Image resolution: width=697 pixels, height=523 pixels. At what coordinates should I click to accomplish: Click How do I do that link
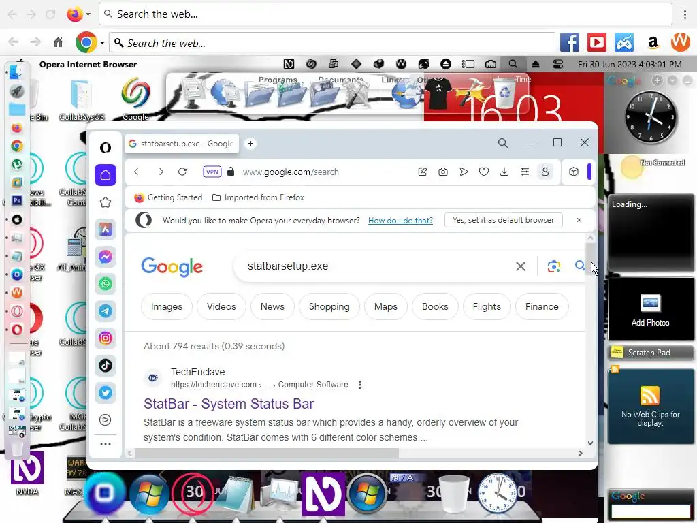(400, 220)
